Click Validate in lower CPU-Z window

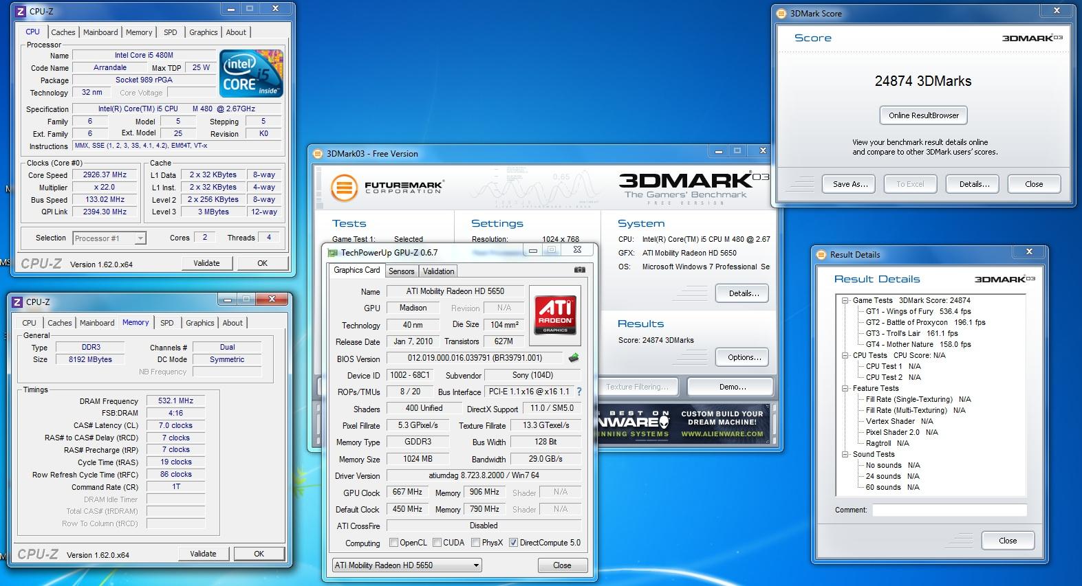[x=203, y=554]
